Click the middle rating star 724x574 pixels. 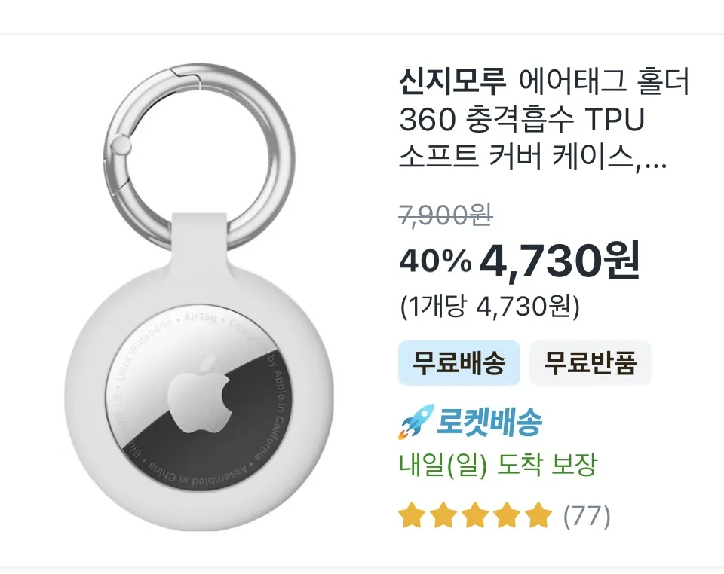(x=475, y=516)
